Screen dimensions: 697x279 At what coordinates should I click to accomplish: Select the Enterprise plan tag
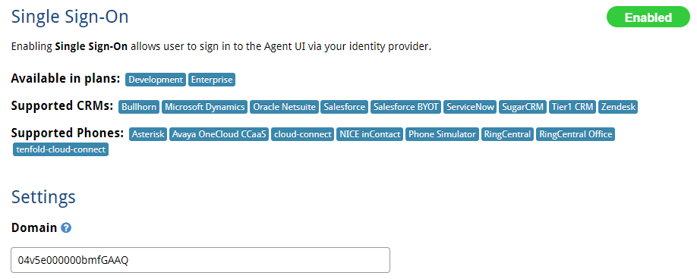pyautogui.click(x=212, y=80)
